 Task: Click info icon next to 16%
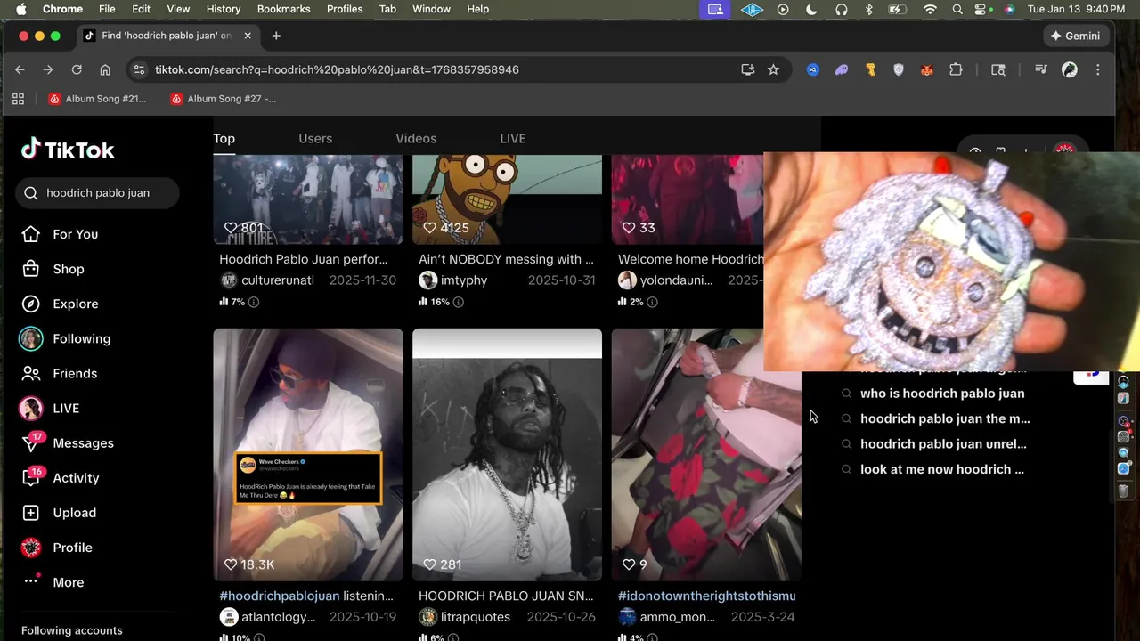[x=459, y=303]
